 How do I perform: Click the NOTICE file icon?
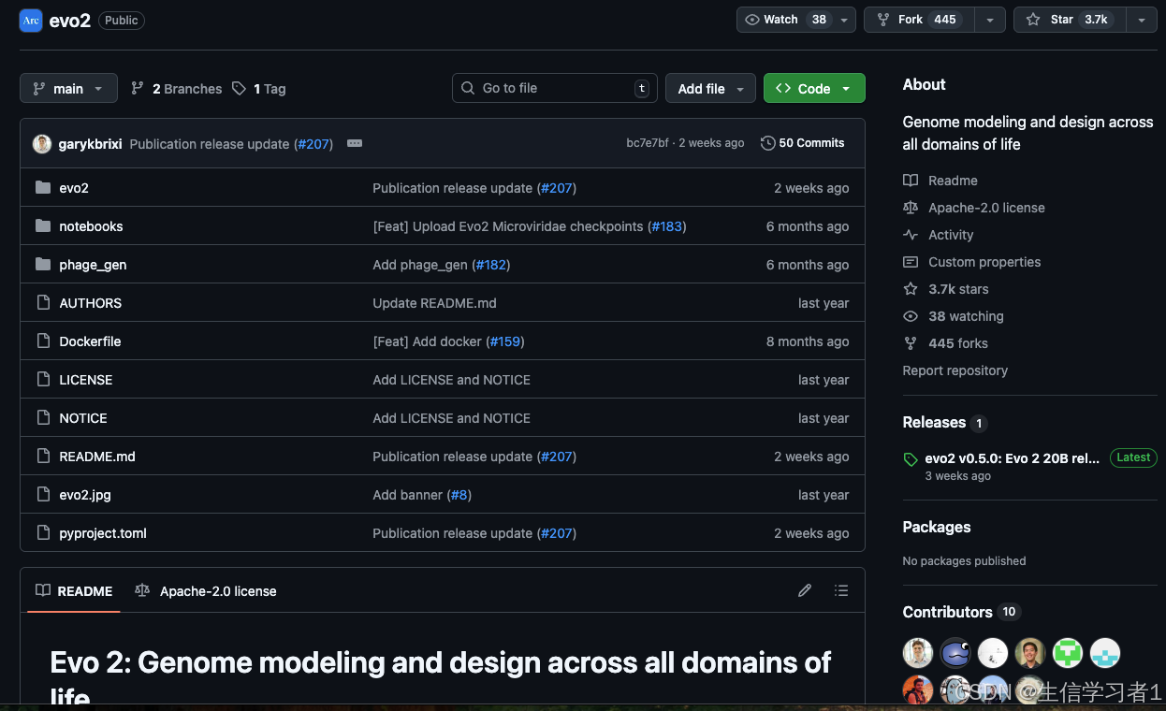click(x=42, y=418)
